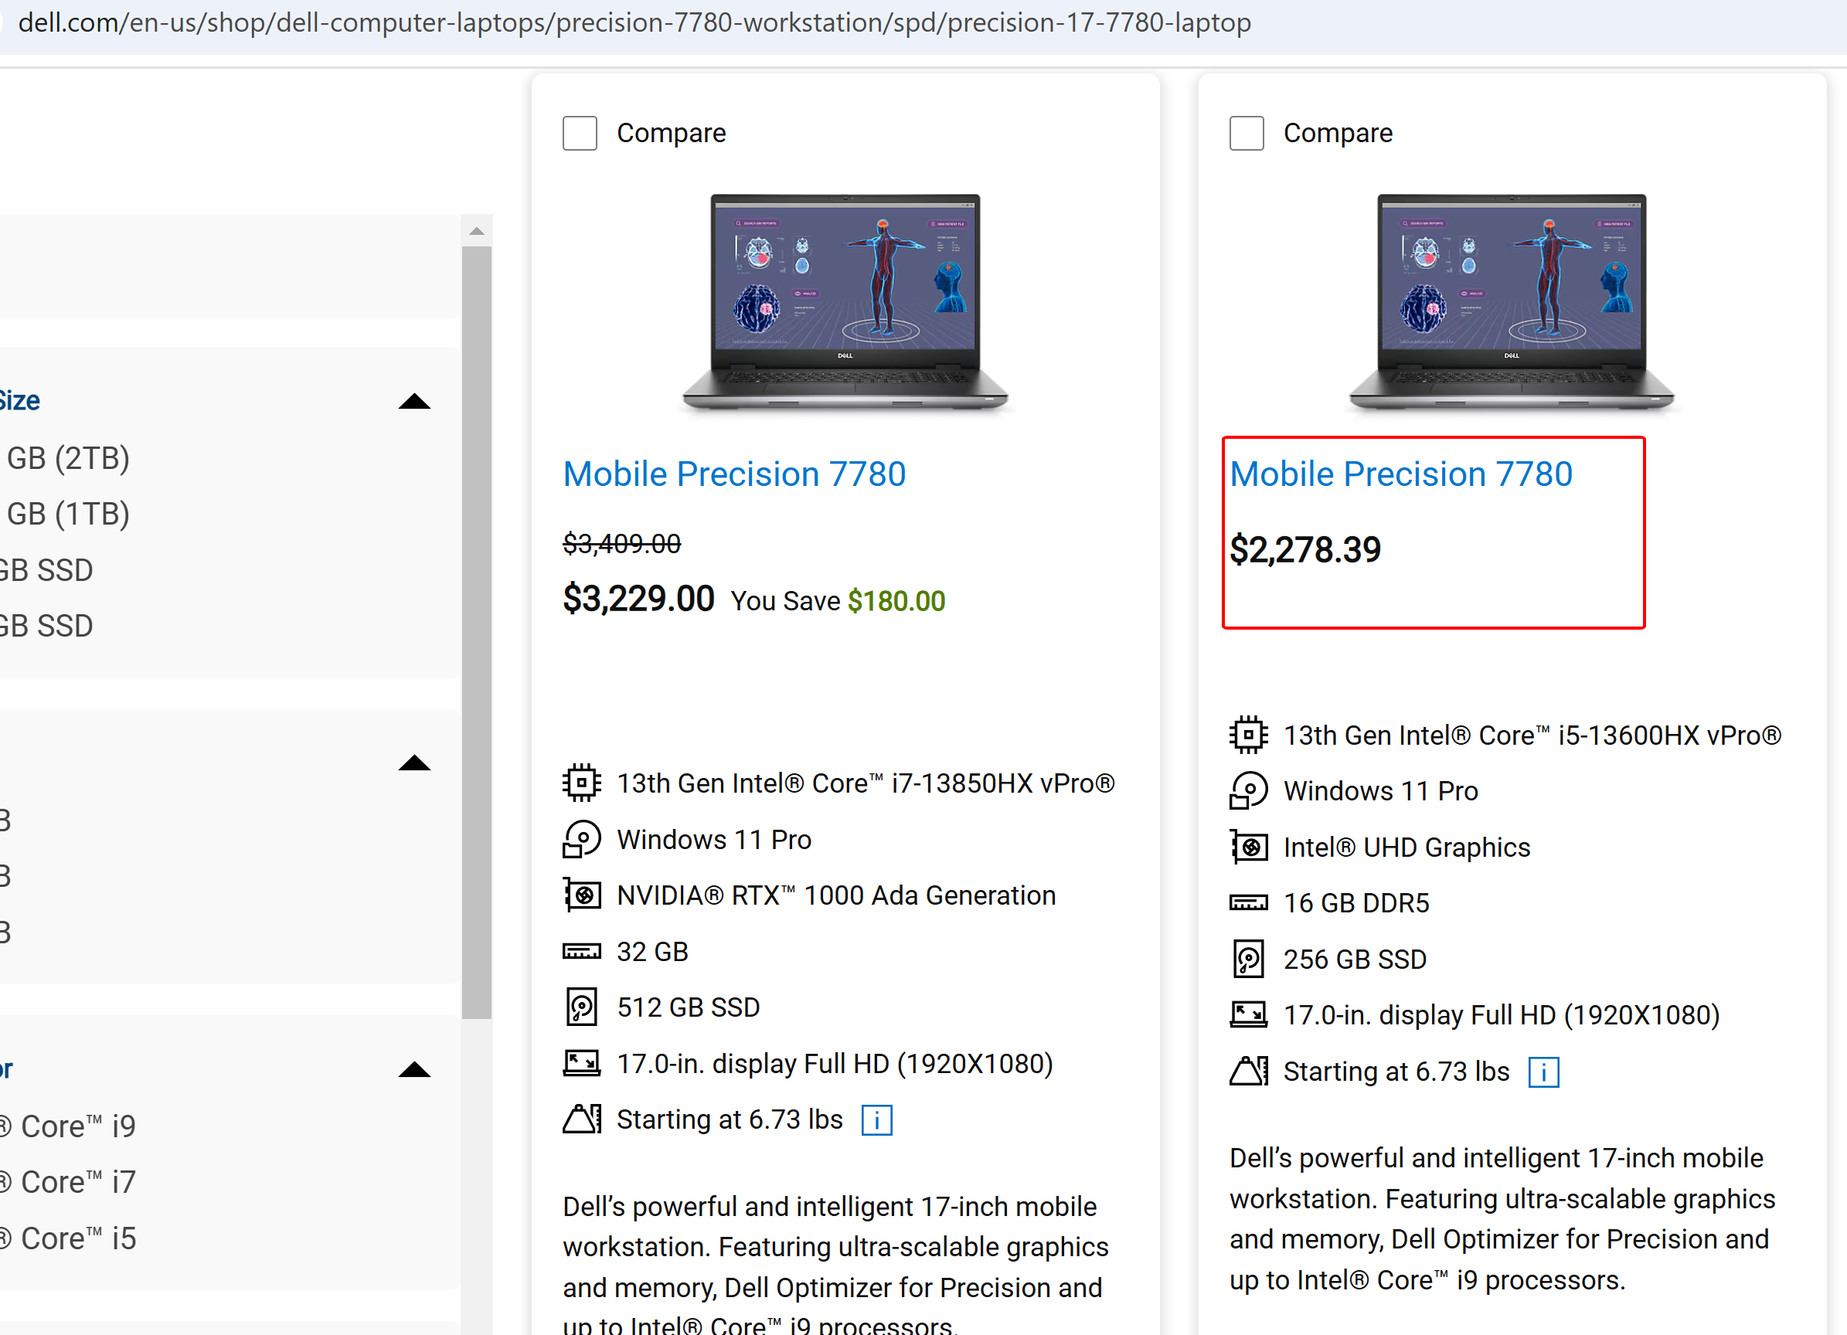Click memory icon beside 32 GB
Screen dimensions: 1847x1335
(x=581, y=952)
